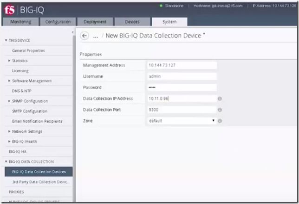Open the Configuration tab
The width and height of the screenshot is (299, 204).
click(x=58, y=22)
